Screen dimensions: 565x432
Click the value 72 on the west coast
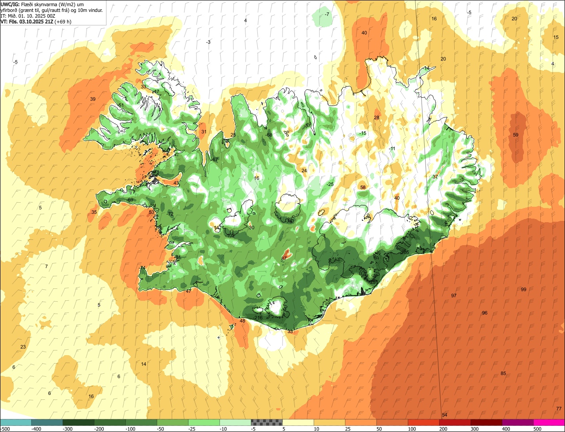(x=171, y=214)
